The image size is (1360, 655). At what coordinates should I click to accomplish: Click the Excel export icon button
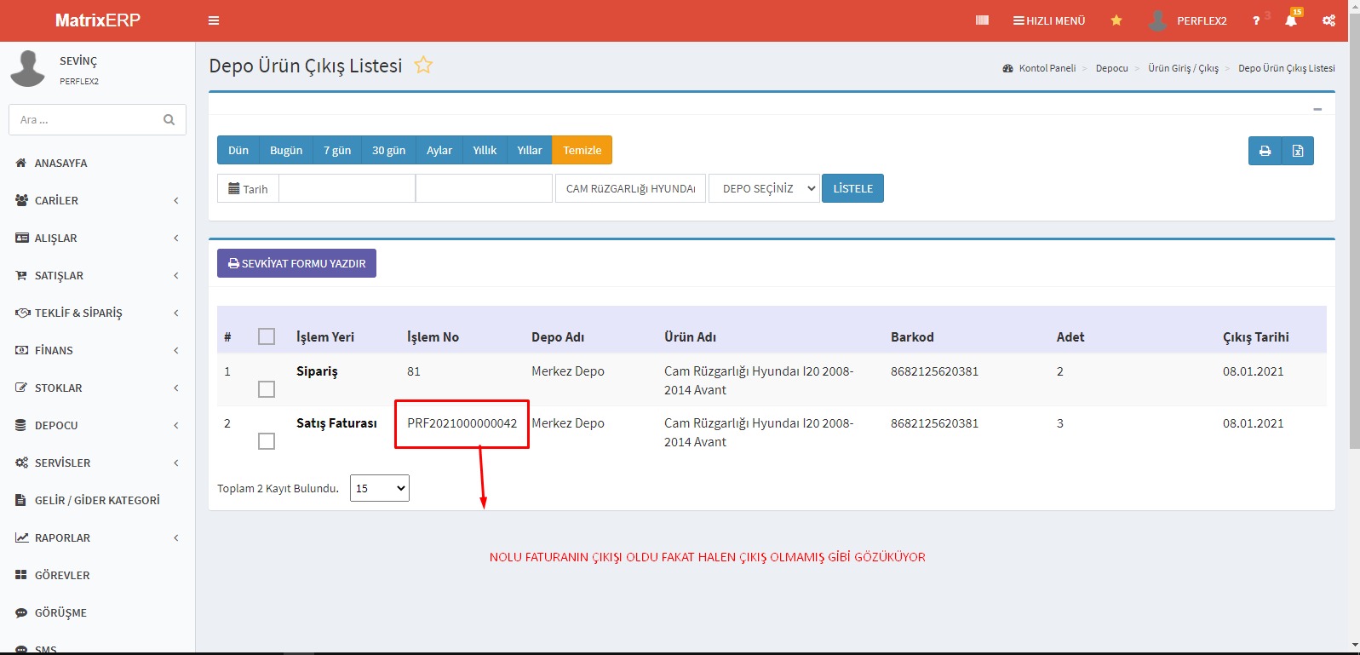point(1298,151)
